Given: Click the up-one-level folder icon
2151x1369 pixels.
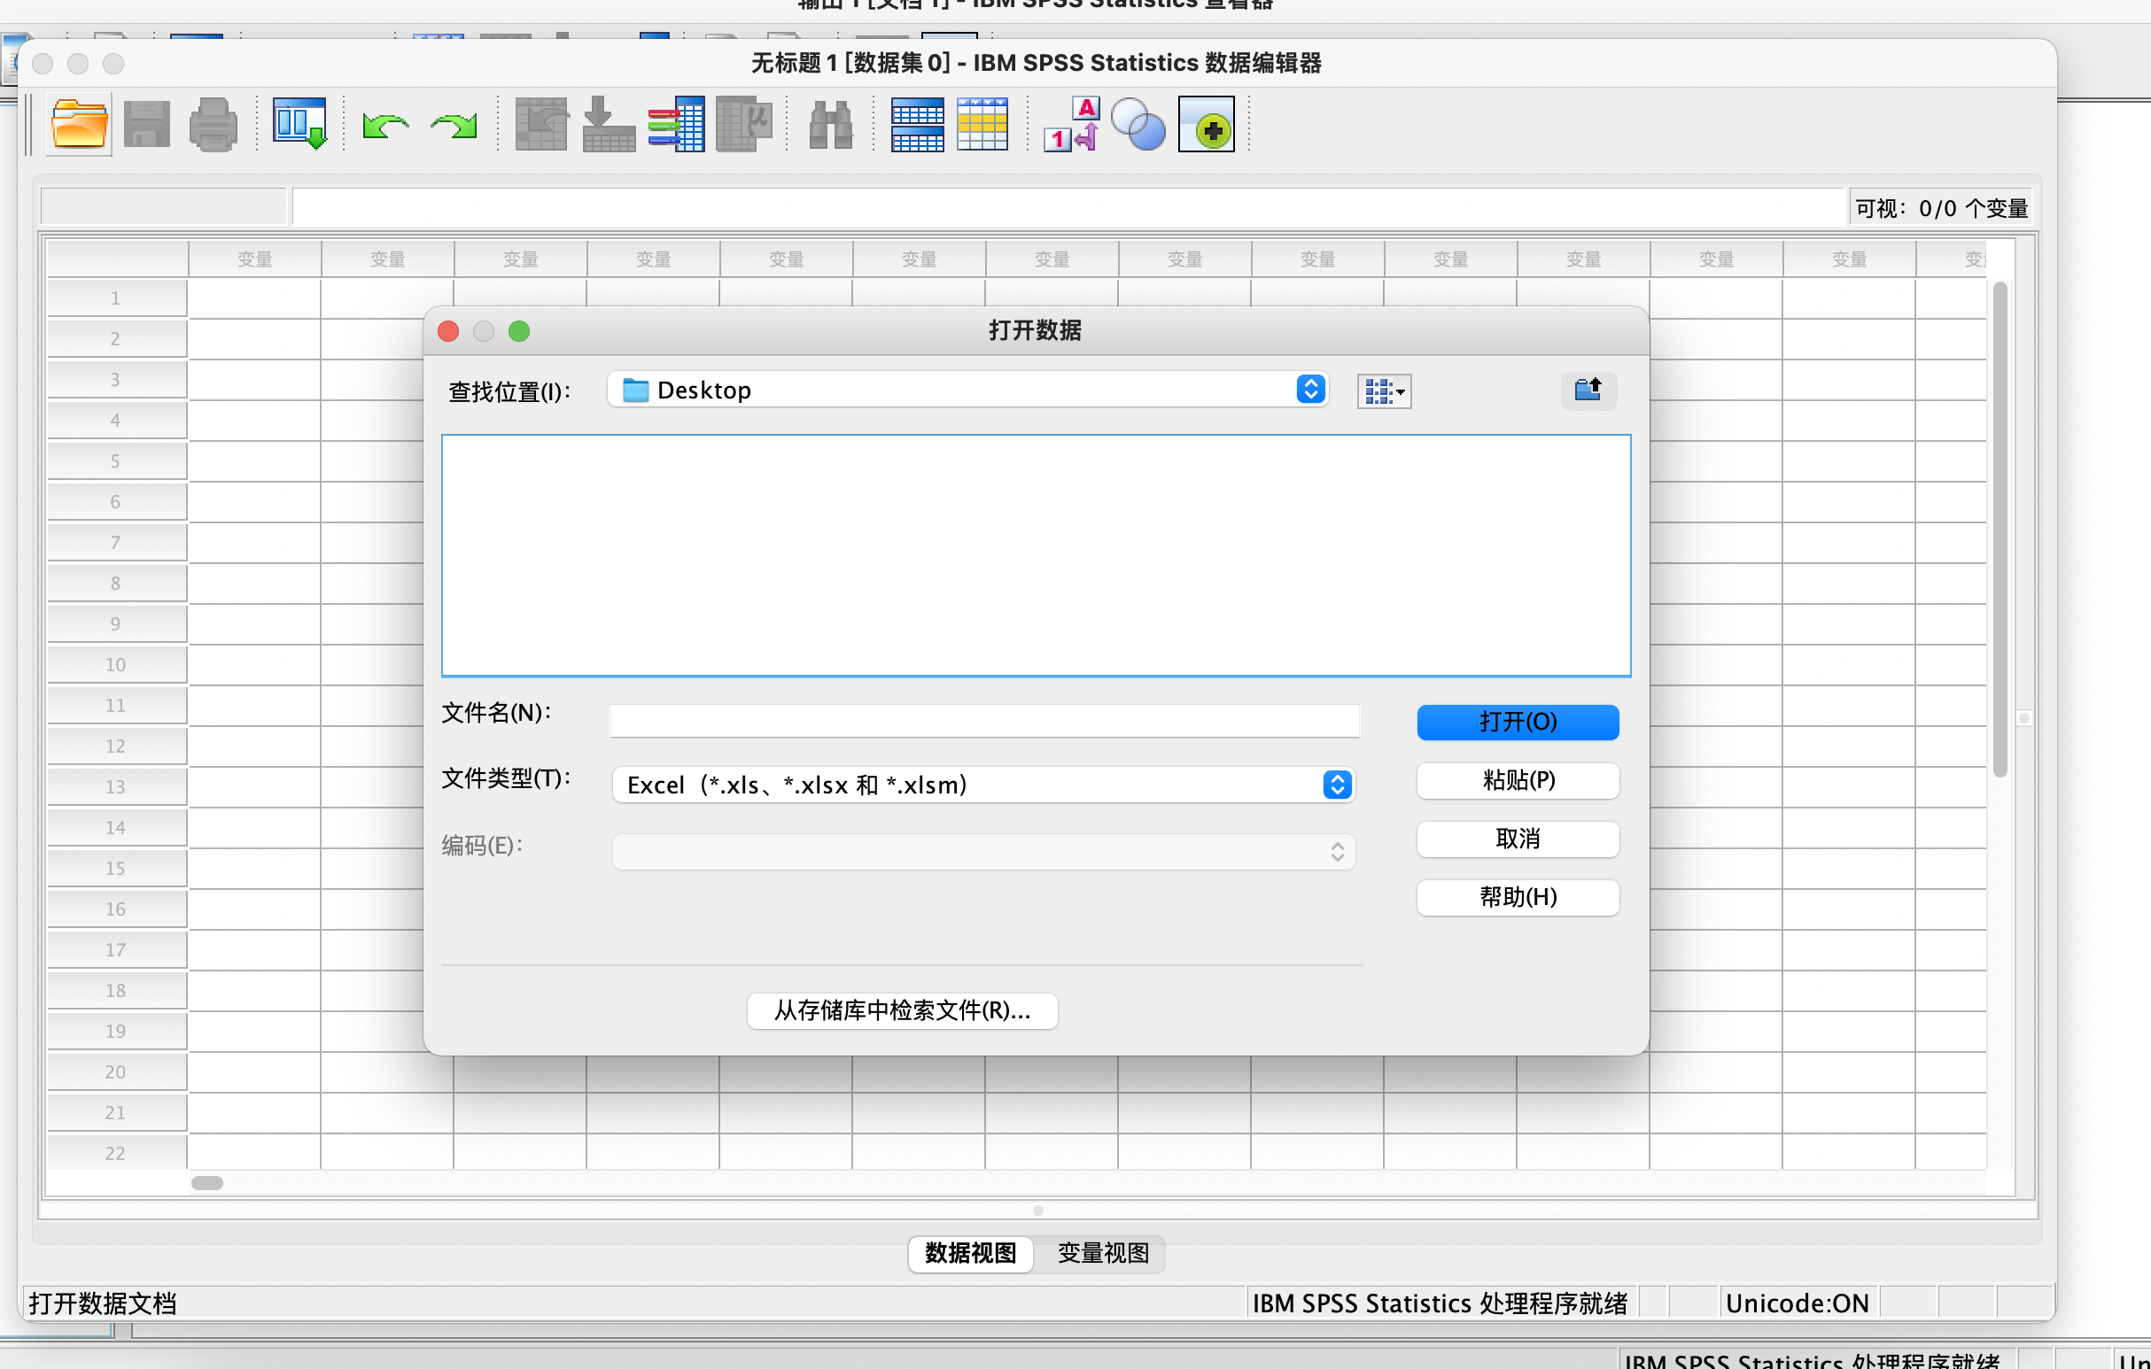Looking at the screenshot, I should click(1588, 391).
